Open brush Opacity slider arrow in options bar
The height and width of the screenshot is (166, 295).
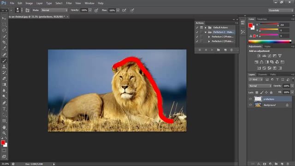click(x=90, y=10)
